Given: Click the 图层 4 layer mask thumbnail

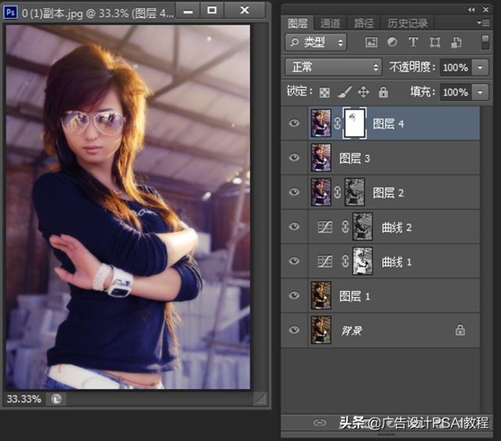Looking at the screenshot, I should pos(355,124).
